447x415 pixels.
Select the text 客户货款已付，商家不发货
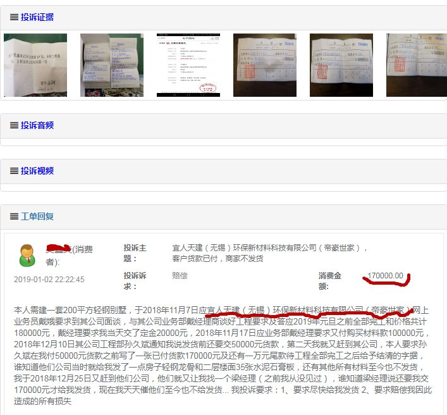click(217, 258)
